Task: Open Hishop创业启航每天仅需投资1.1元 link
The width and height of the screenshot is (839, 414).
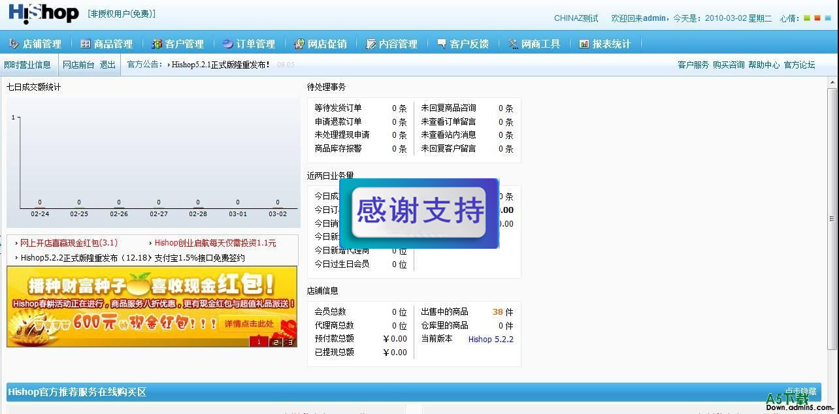Action: tap(215, 243)
